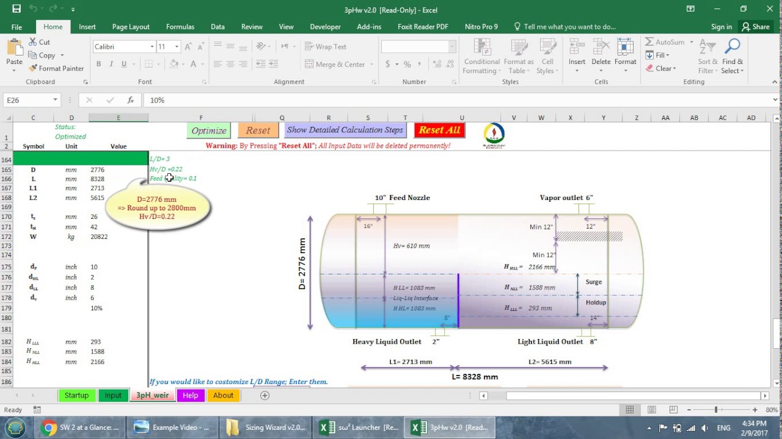The width and height of the screenshot is (782, 439).
Task: Click Merge & Center
Action: click(x=335, y=64)
